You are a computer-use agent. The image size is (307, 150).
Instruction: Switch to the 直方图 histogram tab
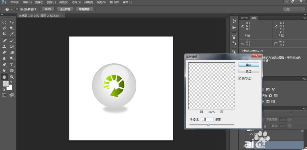pyautogui.click(x=245, y=18)
